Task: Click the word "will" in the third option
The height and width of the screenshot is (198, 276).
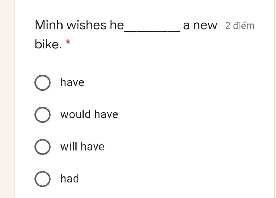Action: (69, 147)
